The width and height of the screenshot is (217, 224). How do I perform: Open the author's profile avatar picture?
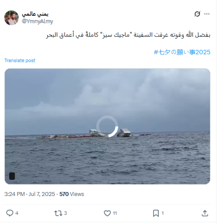pos(11,18)
